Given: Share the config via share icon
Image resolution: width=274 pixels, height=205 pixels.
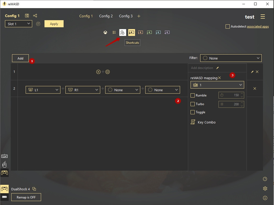Looking at the screenshot, I should (x=35, y=15).
